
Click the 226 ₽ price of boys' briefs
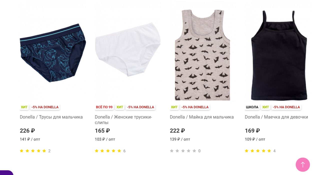(x=27, y=131)
